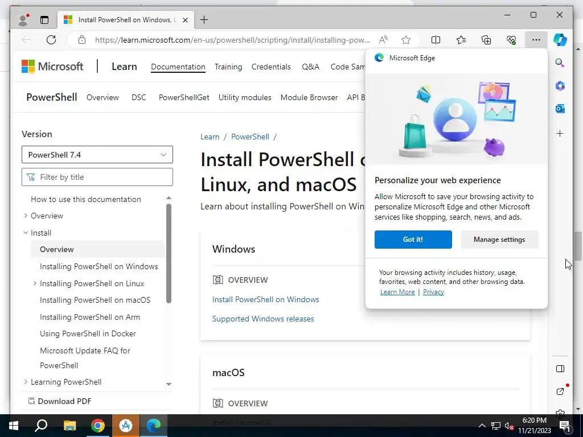Open taskbar search magnifier
The image size is (583, 437).
[41, 426]
